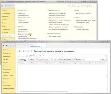
Task: Open Анализ расходов на оплату труда link
Action: coord(85,20)
